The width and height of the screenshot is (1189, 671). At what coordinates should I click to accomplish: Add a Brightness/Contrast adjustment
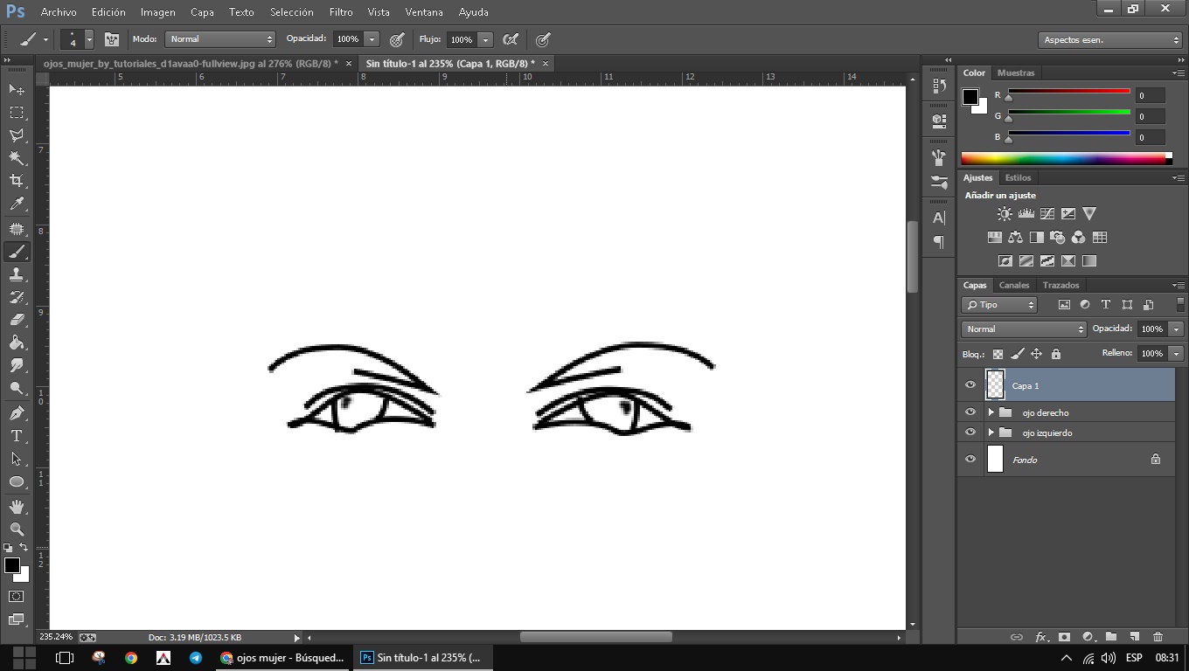pos(1005,214)
